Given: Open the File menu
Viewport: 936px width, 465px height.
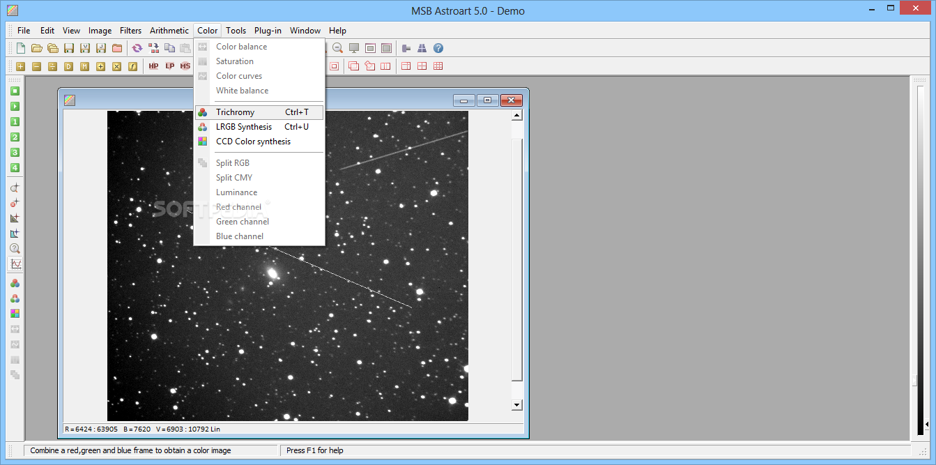Looking at the screenshot, I should [24, 31].
